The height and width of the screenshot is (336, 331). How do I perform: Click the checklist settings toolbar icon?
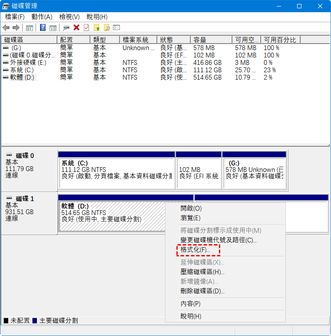[x=116, y=28]
